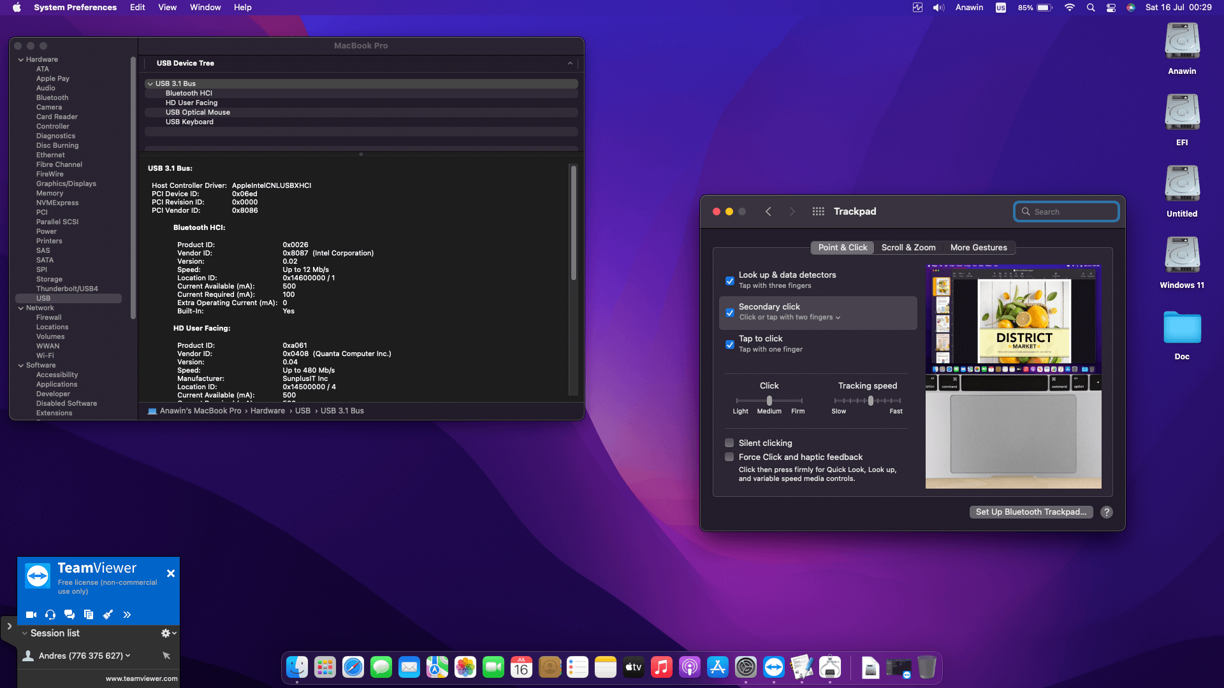
Task: Open System Information chip icon in Dock
Action: [x=830, y=667]
